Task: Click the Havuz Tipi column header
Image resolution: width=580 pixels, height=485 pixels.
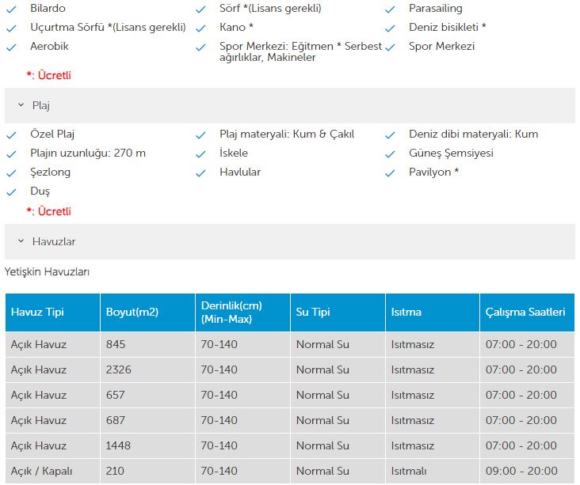Action: pyautogui.click(x=52, y=313)
